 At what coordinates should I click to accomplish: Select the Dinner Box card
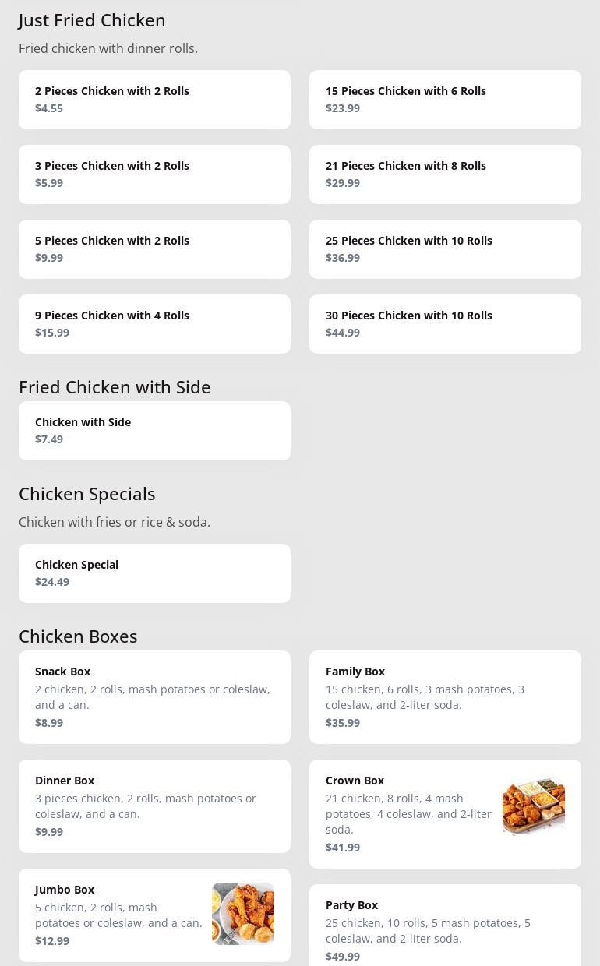[154, 806]
